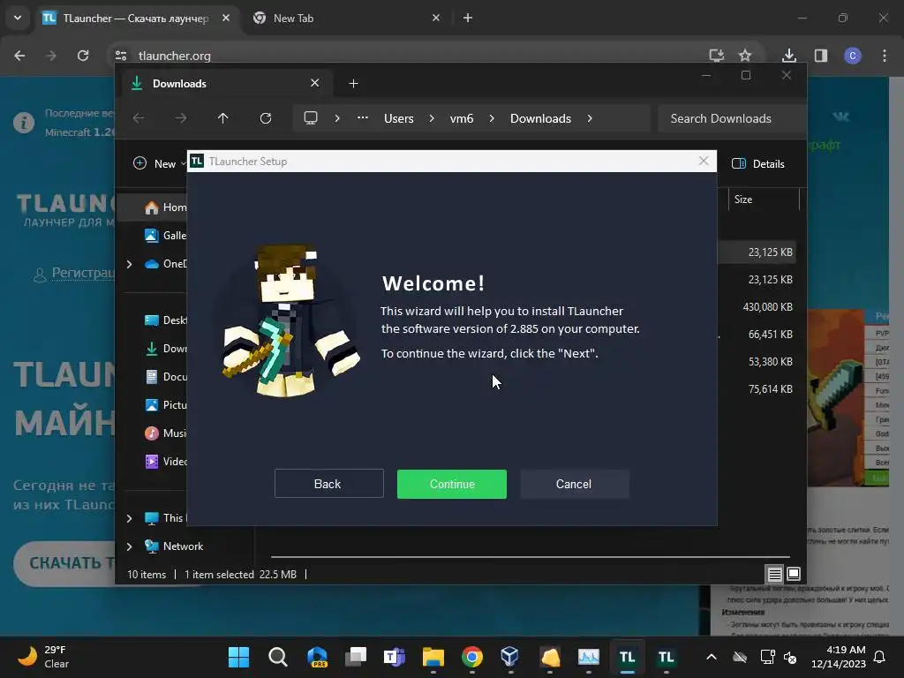This screenshot has height=678, width=904.
Task: Open Chrome profile avatar C
Action: (853, 56)
